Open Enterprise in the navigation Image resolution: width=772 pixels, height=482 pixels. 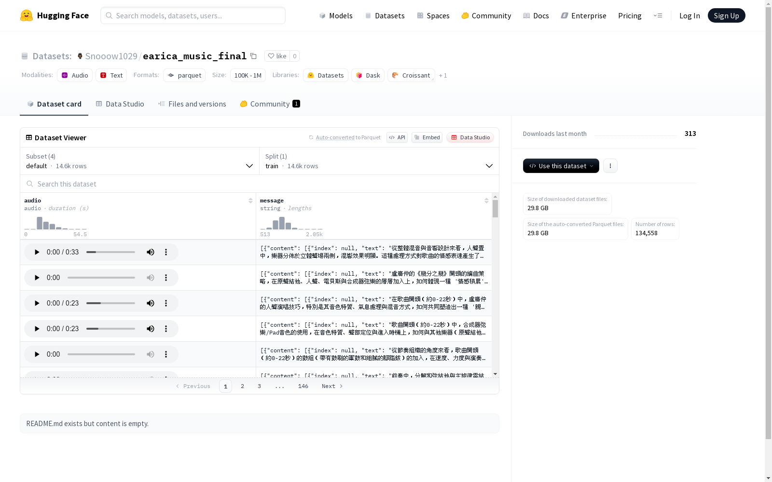coord(583,15)
